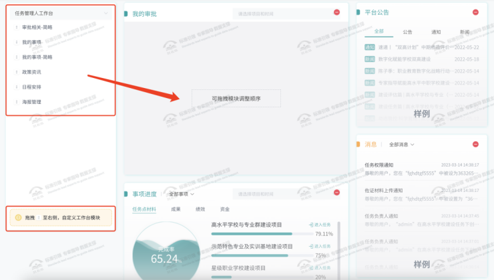Select the 日程安排 module in the list
This screenshot has height=280, width=494.
point(32,87)
